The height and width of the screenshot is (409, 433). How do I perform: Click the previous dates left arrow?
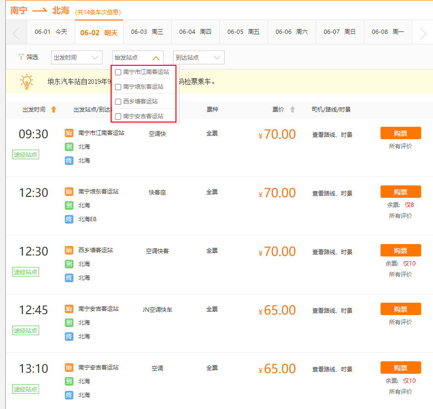[16, 33]
